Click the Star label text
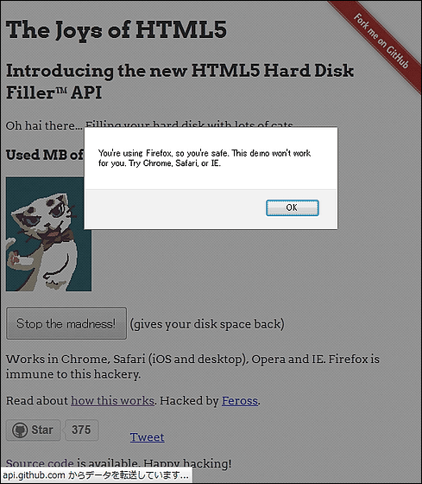Viewport: 422px width, 484px height. [x=42, y=430]
